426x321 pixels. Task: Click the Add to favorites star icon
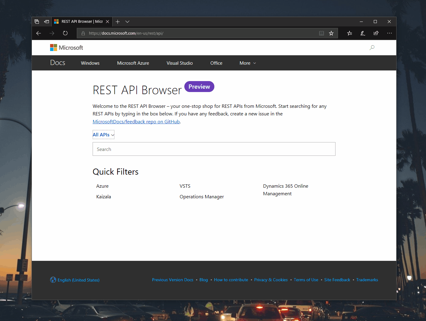click(x=331, y=33)
